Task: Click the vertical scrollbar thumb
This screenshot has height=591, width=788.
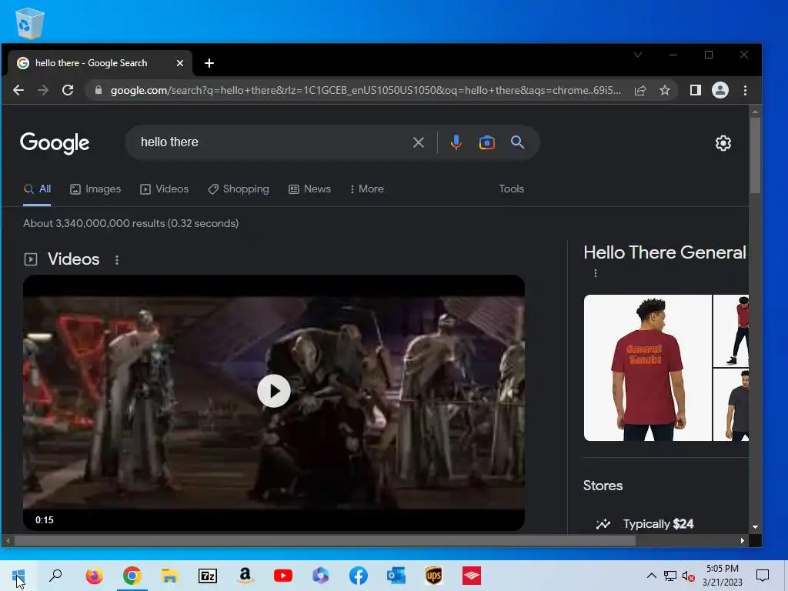Action: click(x=755, y=155)
